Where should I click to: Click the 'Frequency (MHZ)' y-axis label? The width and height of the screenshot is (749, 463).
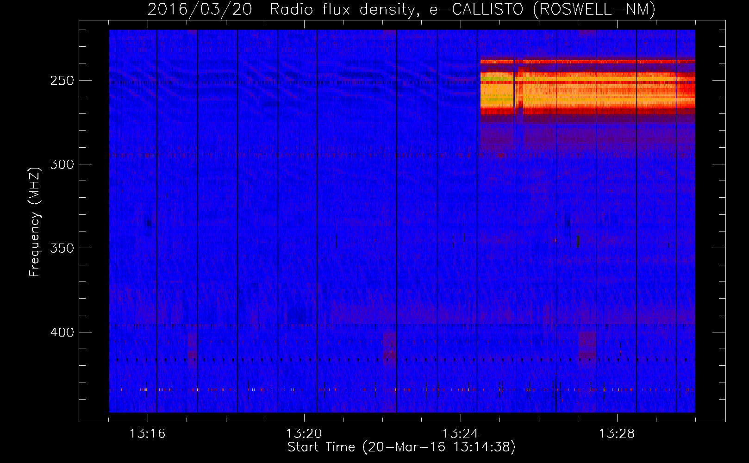pyautogui.click(x=35, y=222)
